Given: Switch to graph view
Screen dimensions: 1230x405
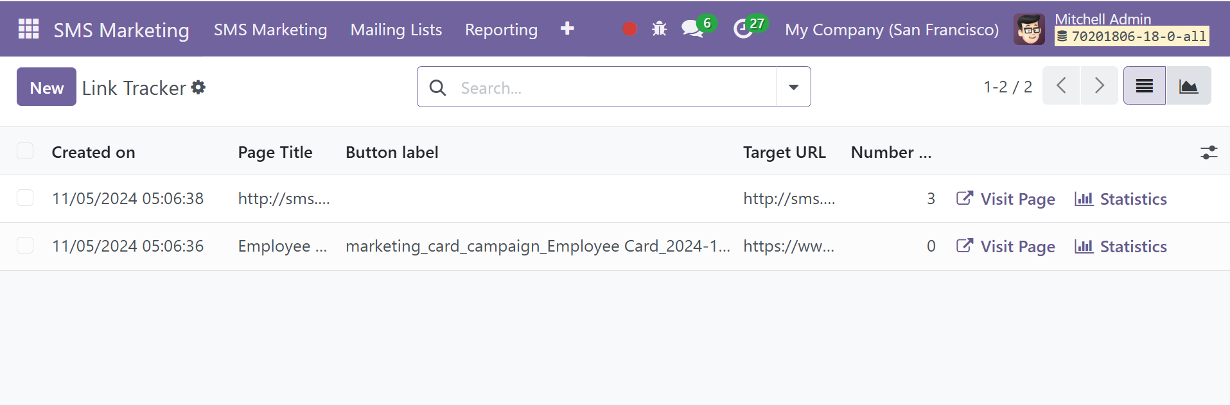Looking at the screenshot, I should tap(1188, 85).
